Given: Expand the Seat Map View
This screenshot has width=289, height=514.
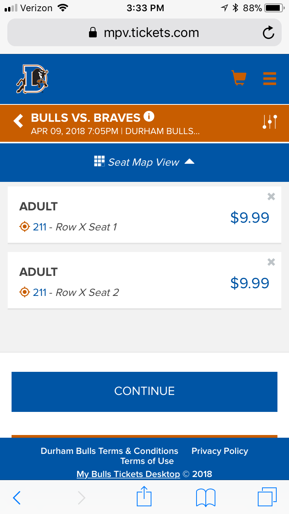Looking at the screenshot, I should click(x=144, y=162).
